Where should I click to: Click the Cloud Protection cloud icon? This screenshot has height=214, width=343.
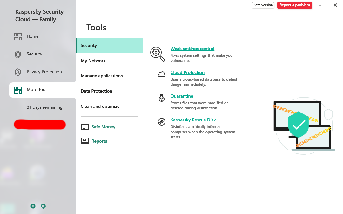[x=162, y=74]
